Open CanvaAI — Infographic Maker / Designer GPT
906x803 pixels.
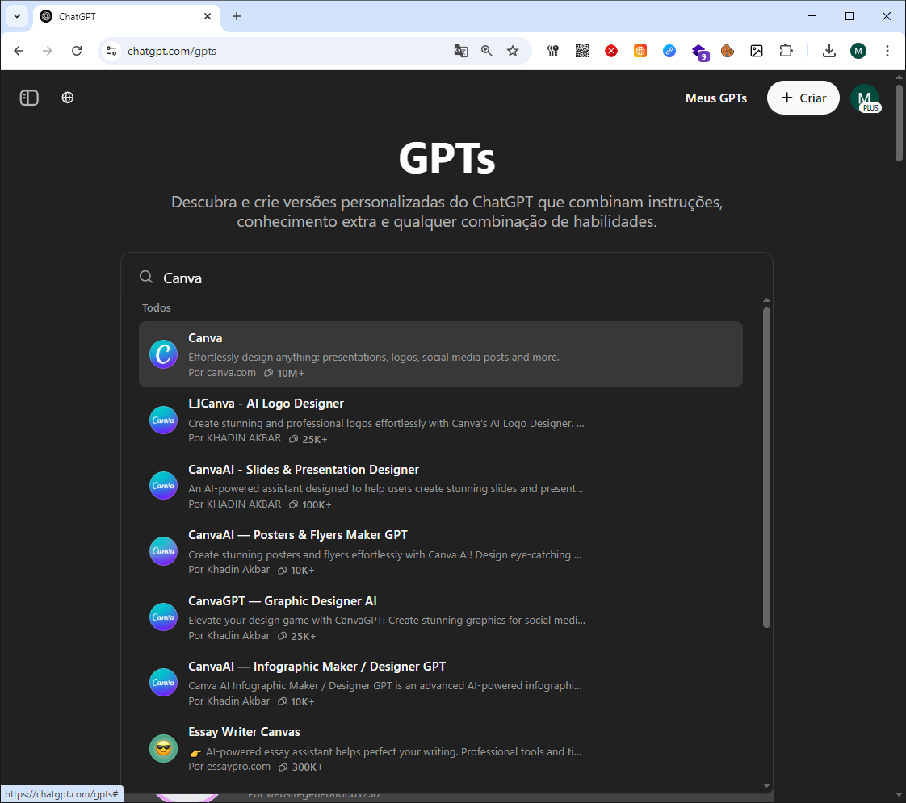tap(441, 682)
